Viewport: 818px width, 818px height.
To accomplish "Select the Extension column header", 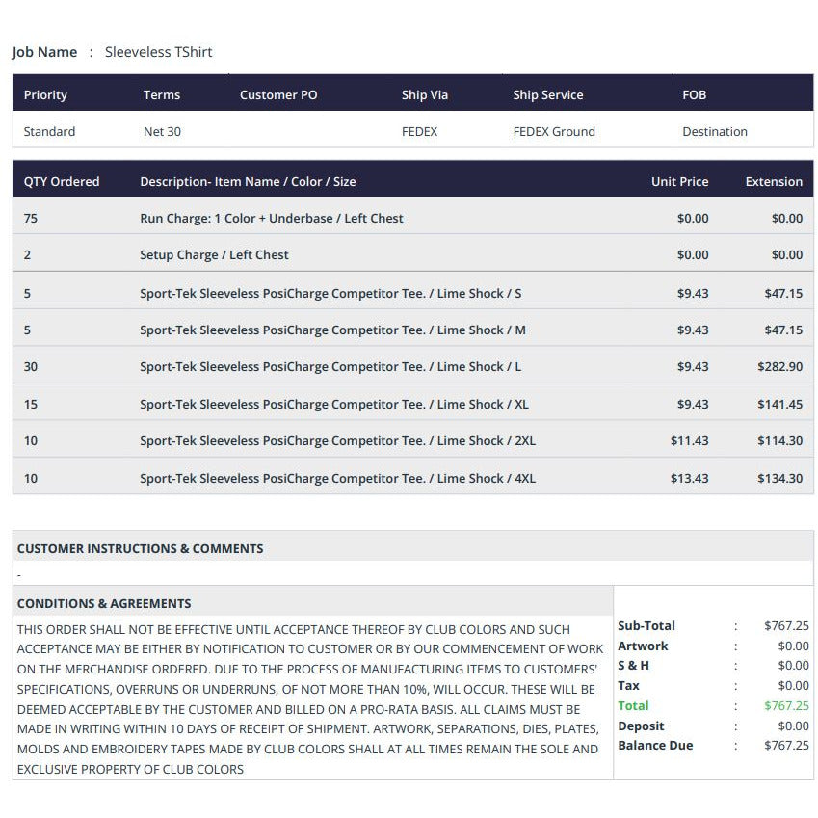I will pyautogui.click(x=774, y=181).
